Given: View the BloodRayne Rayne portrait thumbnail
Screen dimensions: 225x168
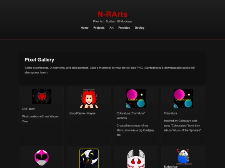Looking at the screenshot, I should (89, 98).
